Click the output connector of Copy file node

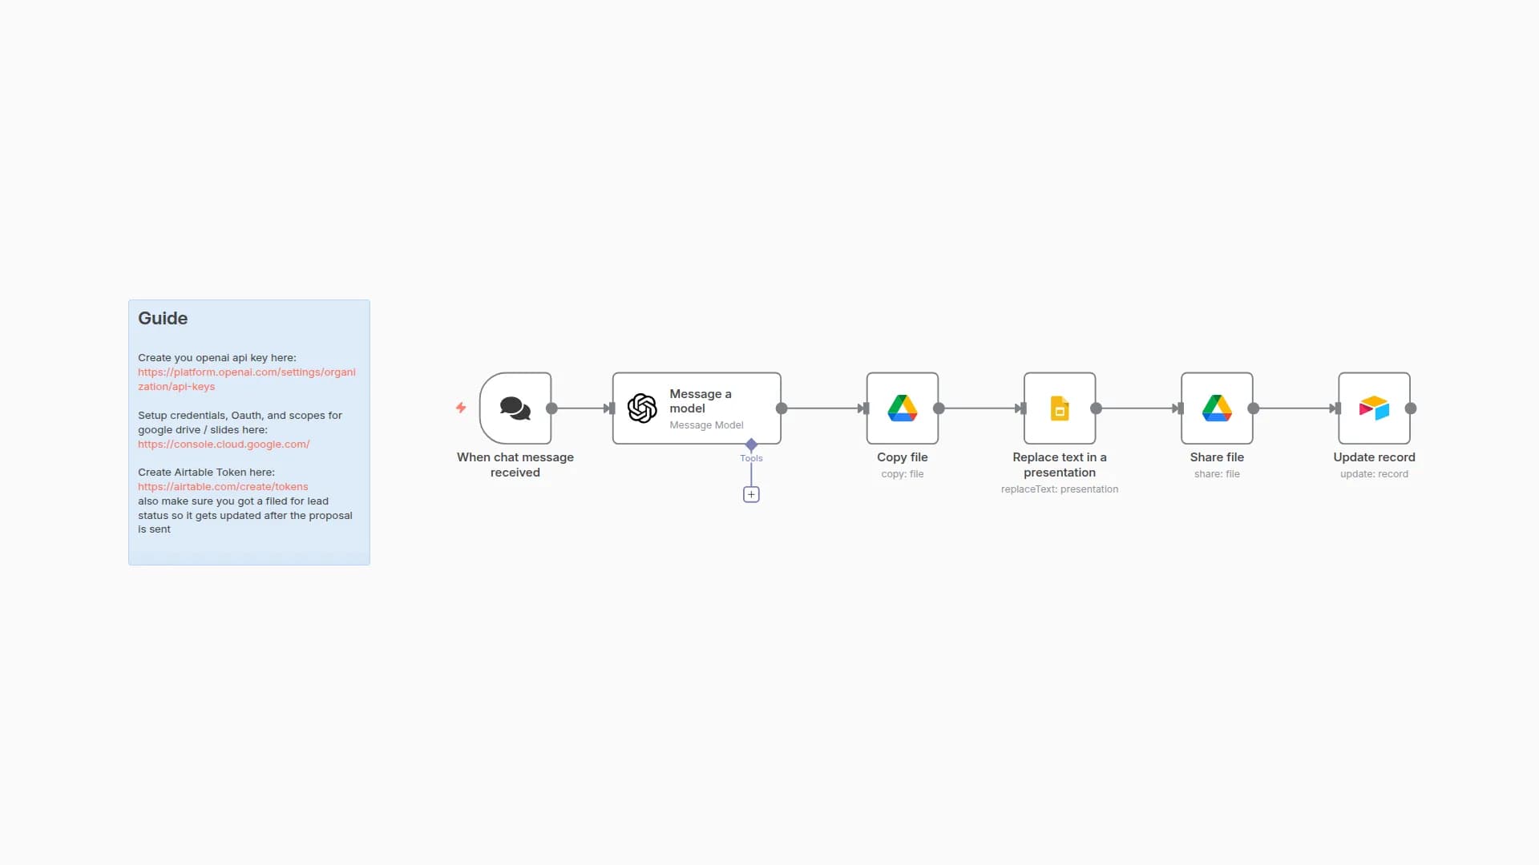938,408
